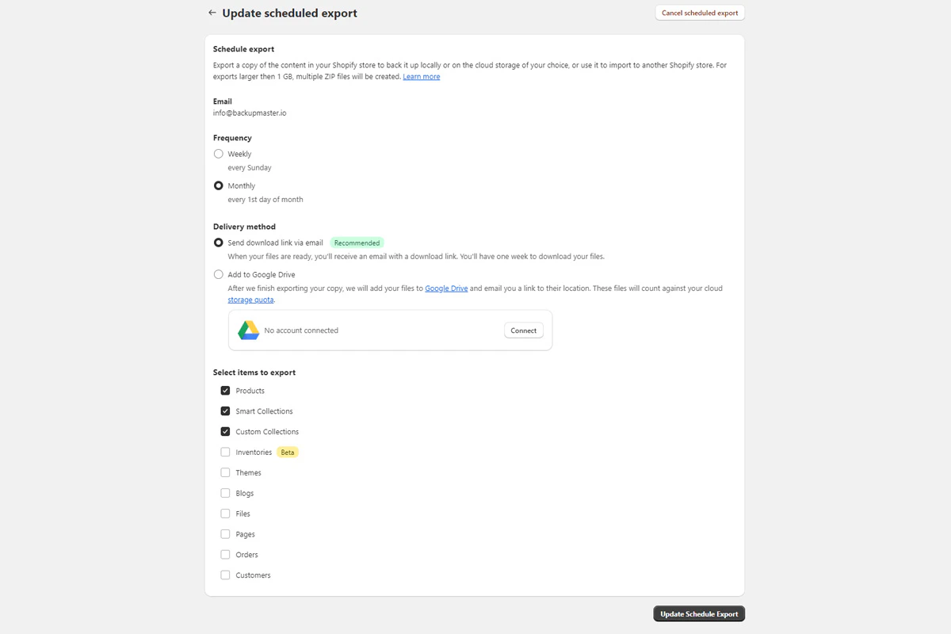Select the Monthly frequency radio button
951x634 pixels.
click(219, 185)
